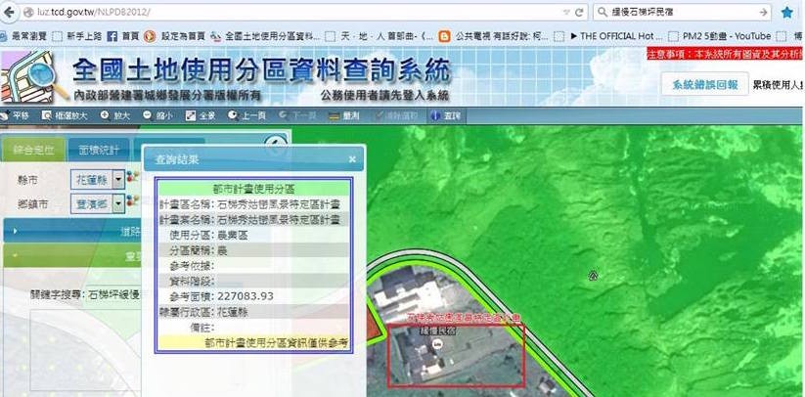805x397 pixels.
Task: Select the 量測 measure tool
Action: coord(344,115)
